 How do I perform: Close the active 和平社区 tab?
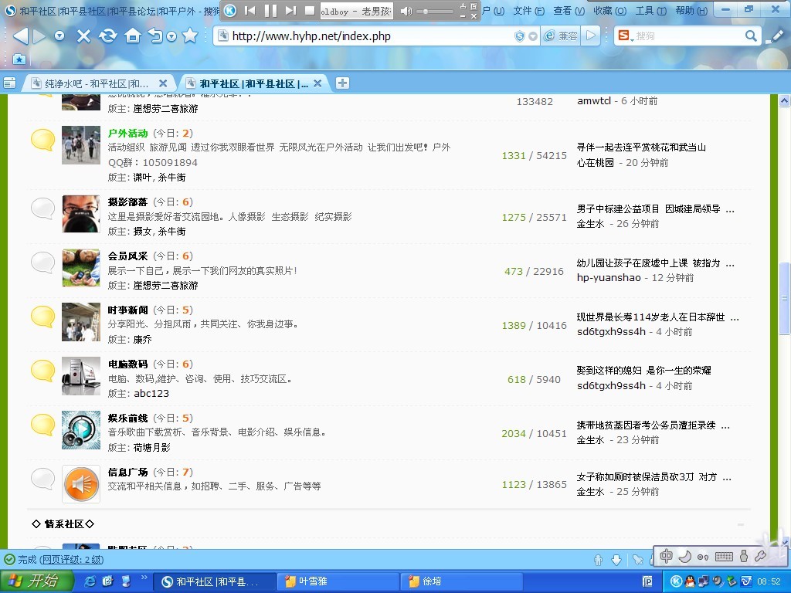point(317,83)
